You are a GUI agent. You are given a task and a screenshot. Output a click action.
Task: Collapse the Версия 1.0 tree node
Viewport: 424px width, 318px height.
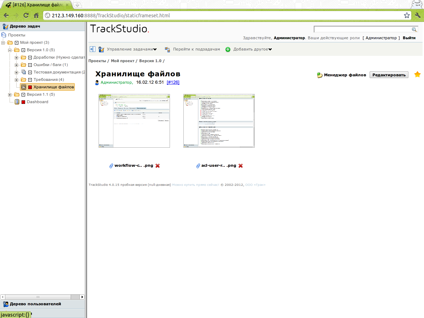10,50
